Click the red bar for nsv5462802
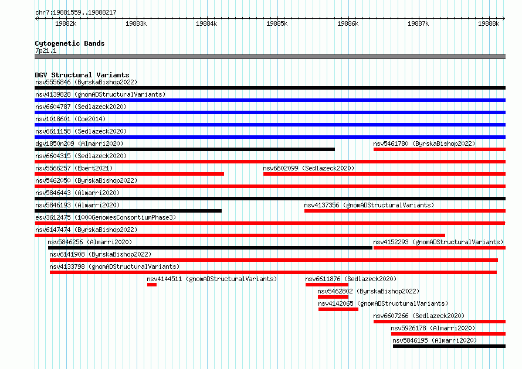The image size is (522, 369). [x=333, y=297]
